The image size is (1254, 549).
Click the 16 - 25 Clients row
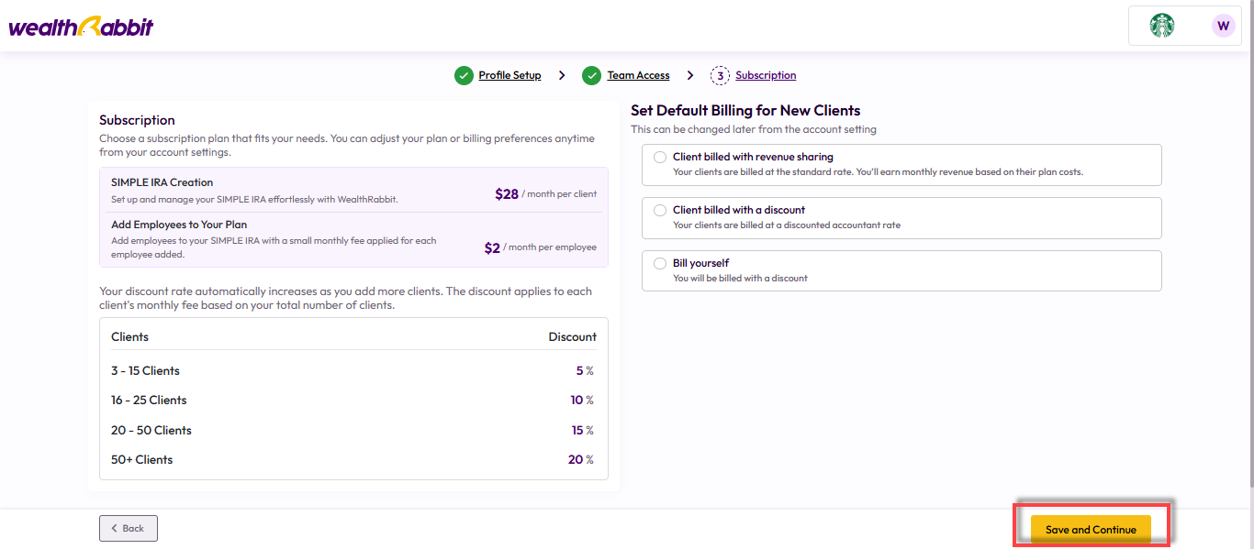[x=353, y=401]
